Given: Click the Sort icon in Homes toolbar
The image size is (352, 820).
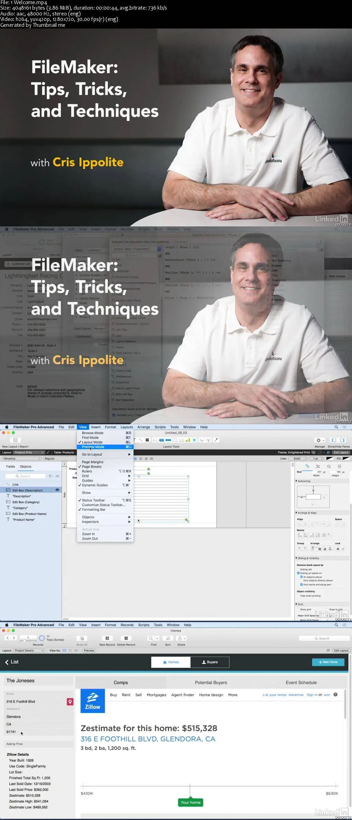Looking at the screenshot, I should [x=168, y=638].
